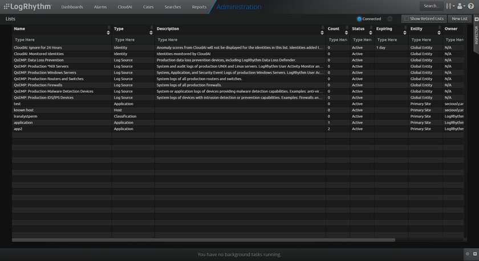Click the gear icon in bottom bar
Screen dimensions: 479x261
coord(468,254)
